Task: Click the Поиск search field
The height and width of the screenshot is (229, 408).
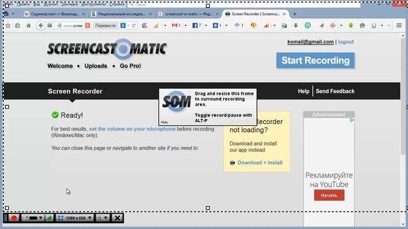Action: (x=244, y=4)
